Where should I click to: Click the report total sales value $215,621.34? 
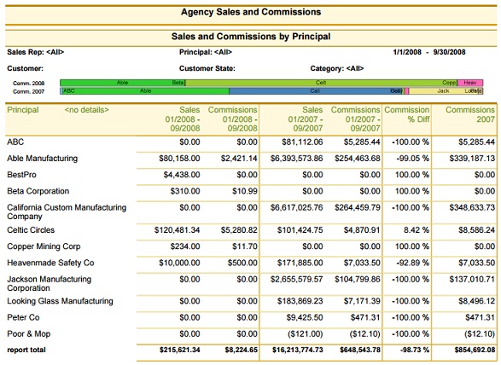coord(179,350)
